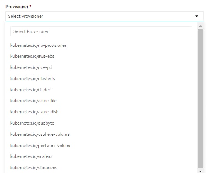This screenshot has height=173, width=208.
Task: Select kubernetes.io/portworx-volume option
Action: coord(41,146)
